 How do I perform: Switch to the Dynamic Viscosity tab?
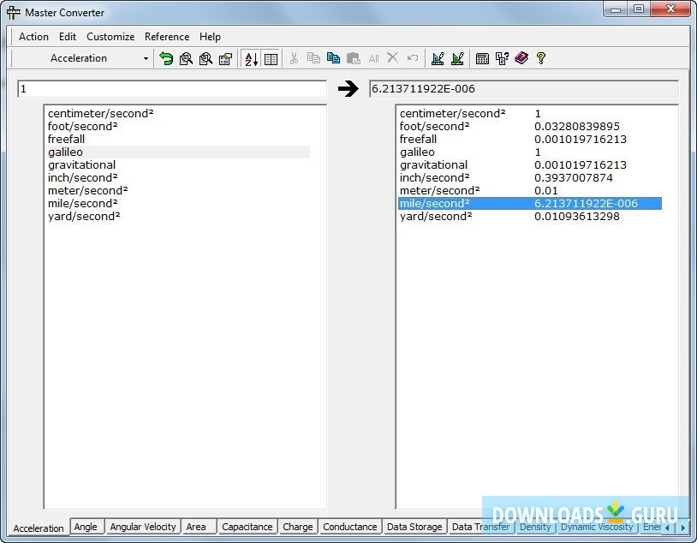597,527
